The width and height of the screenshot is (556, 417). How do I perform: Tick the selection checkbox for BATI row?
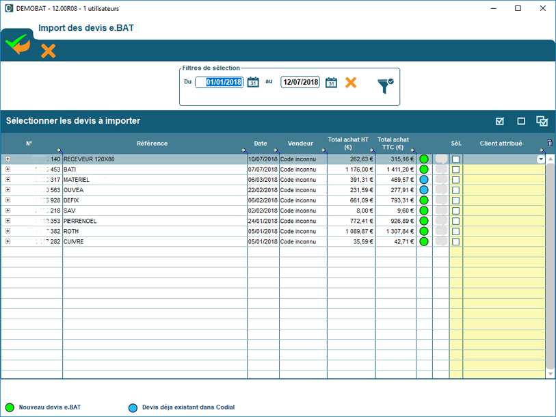(455, 170)
